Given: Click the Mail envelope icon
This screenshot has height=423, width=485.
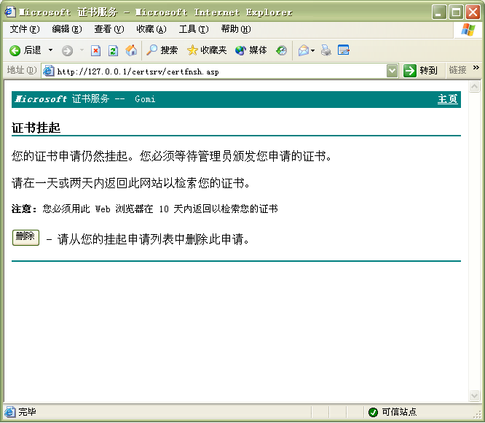Looking at the screenshot, I should pos(304,50).
